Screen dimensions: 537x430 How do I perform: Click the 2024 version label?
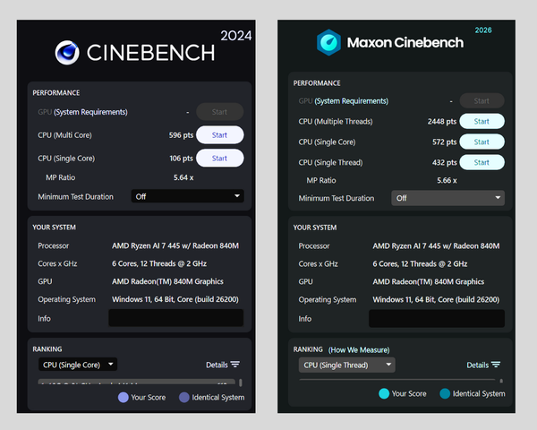[x=236, y=36]
